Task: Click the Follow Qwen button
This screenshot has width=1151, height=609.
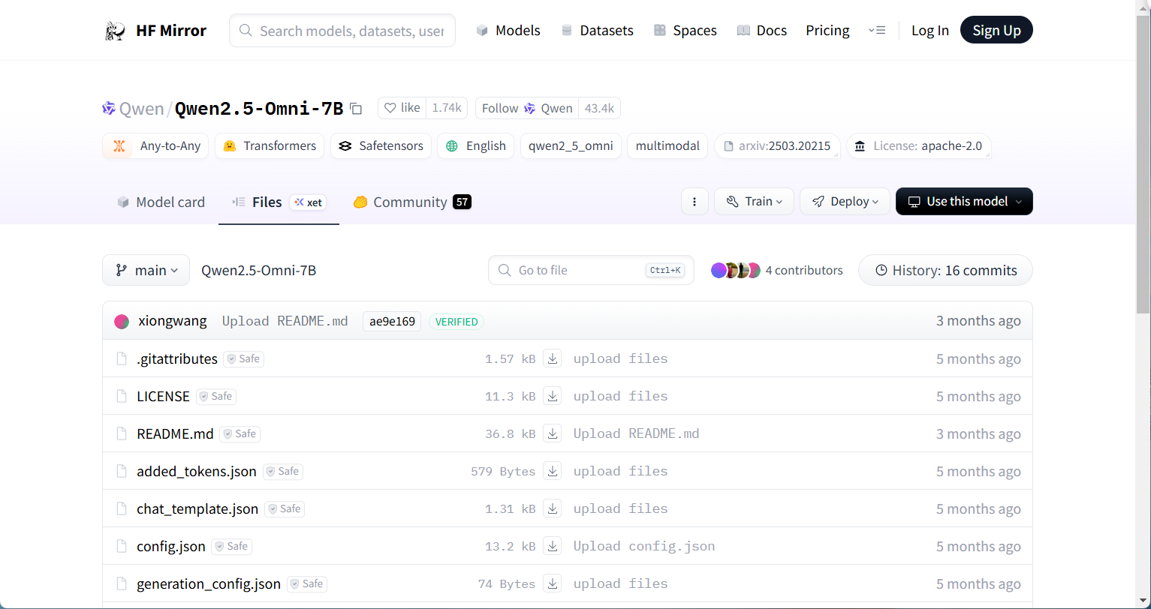Action: point(527,108)
